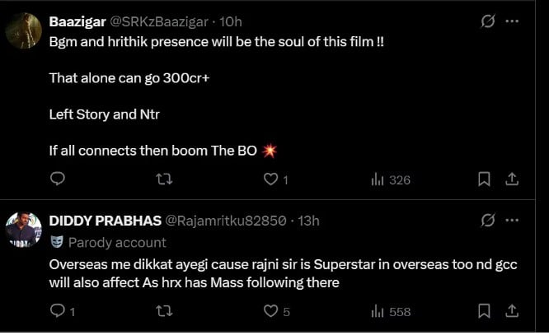Bookmark Baazigar's tweet
This screenshot has width=549, height=335.
click(485, 179)
